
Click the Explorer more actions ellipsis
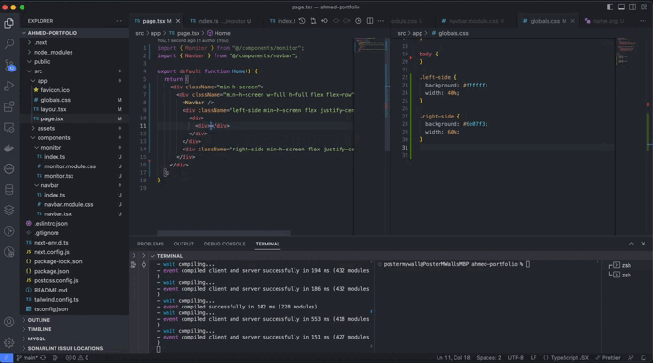(x=119, y=21)
